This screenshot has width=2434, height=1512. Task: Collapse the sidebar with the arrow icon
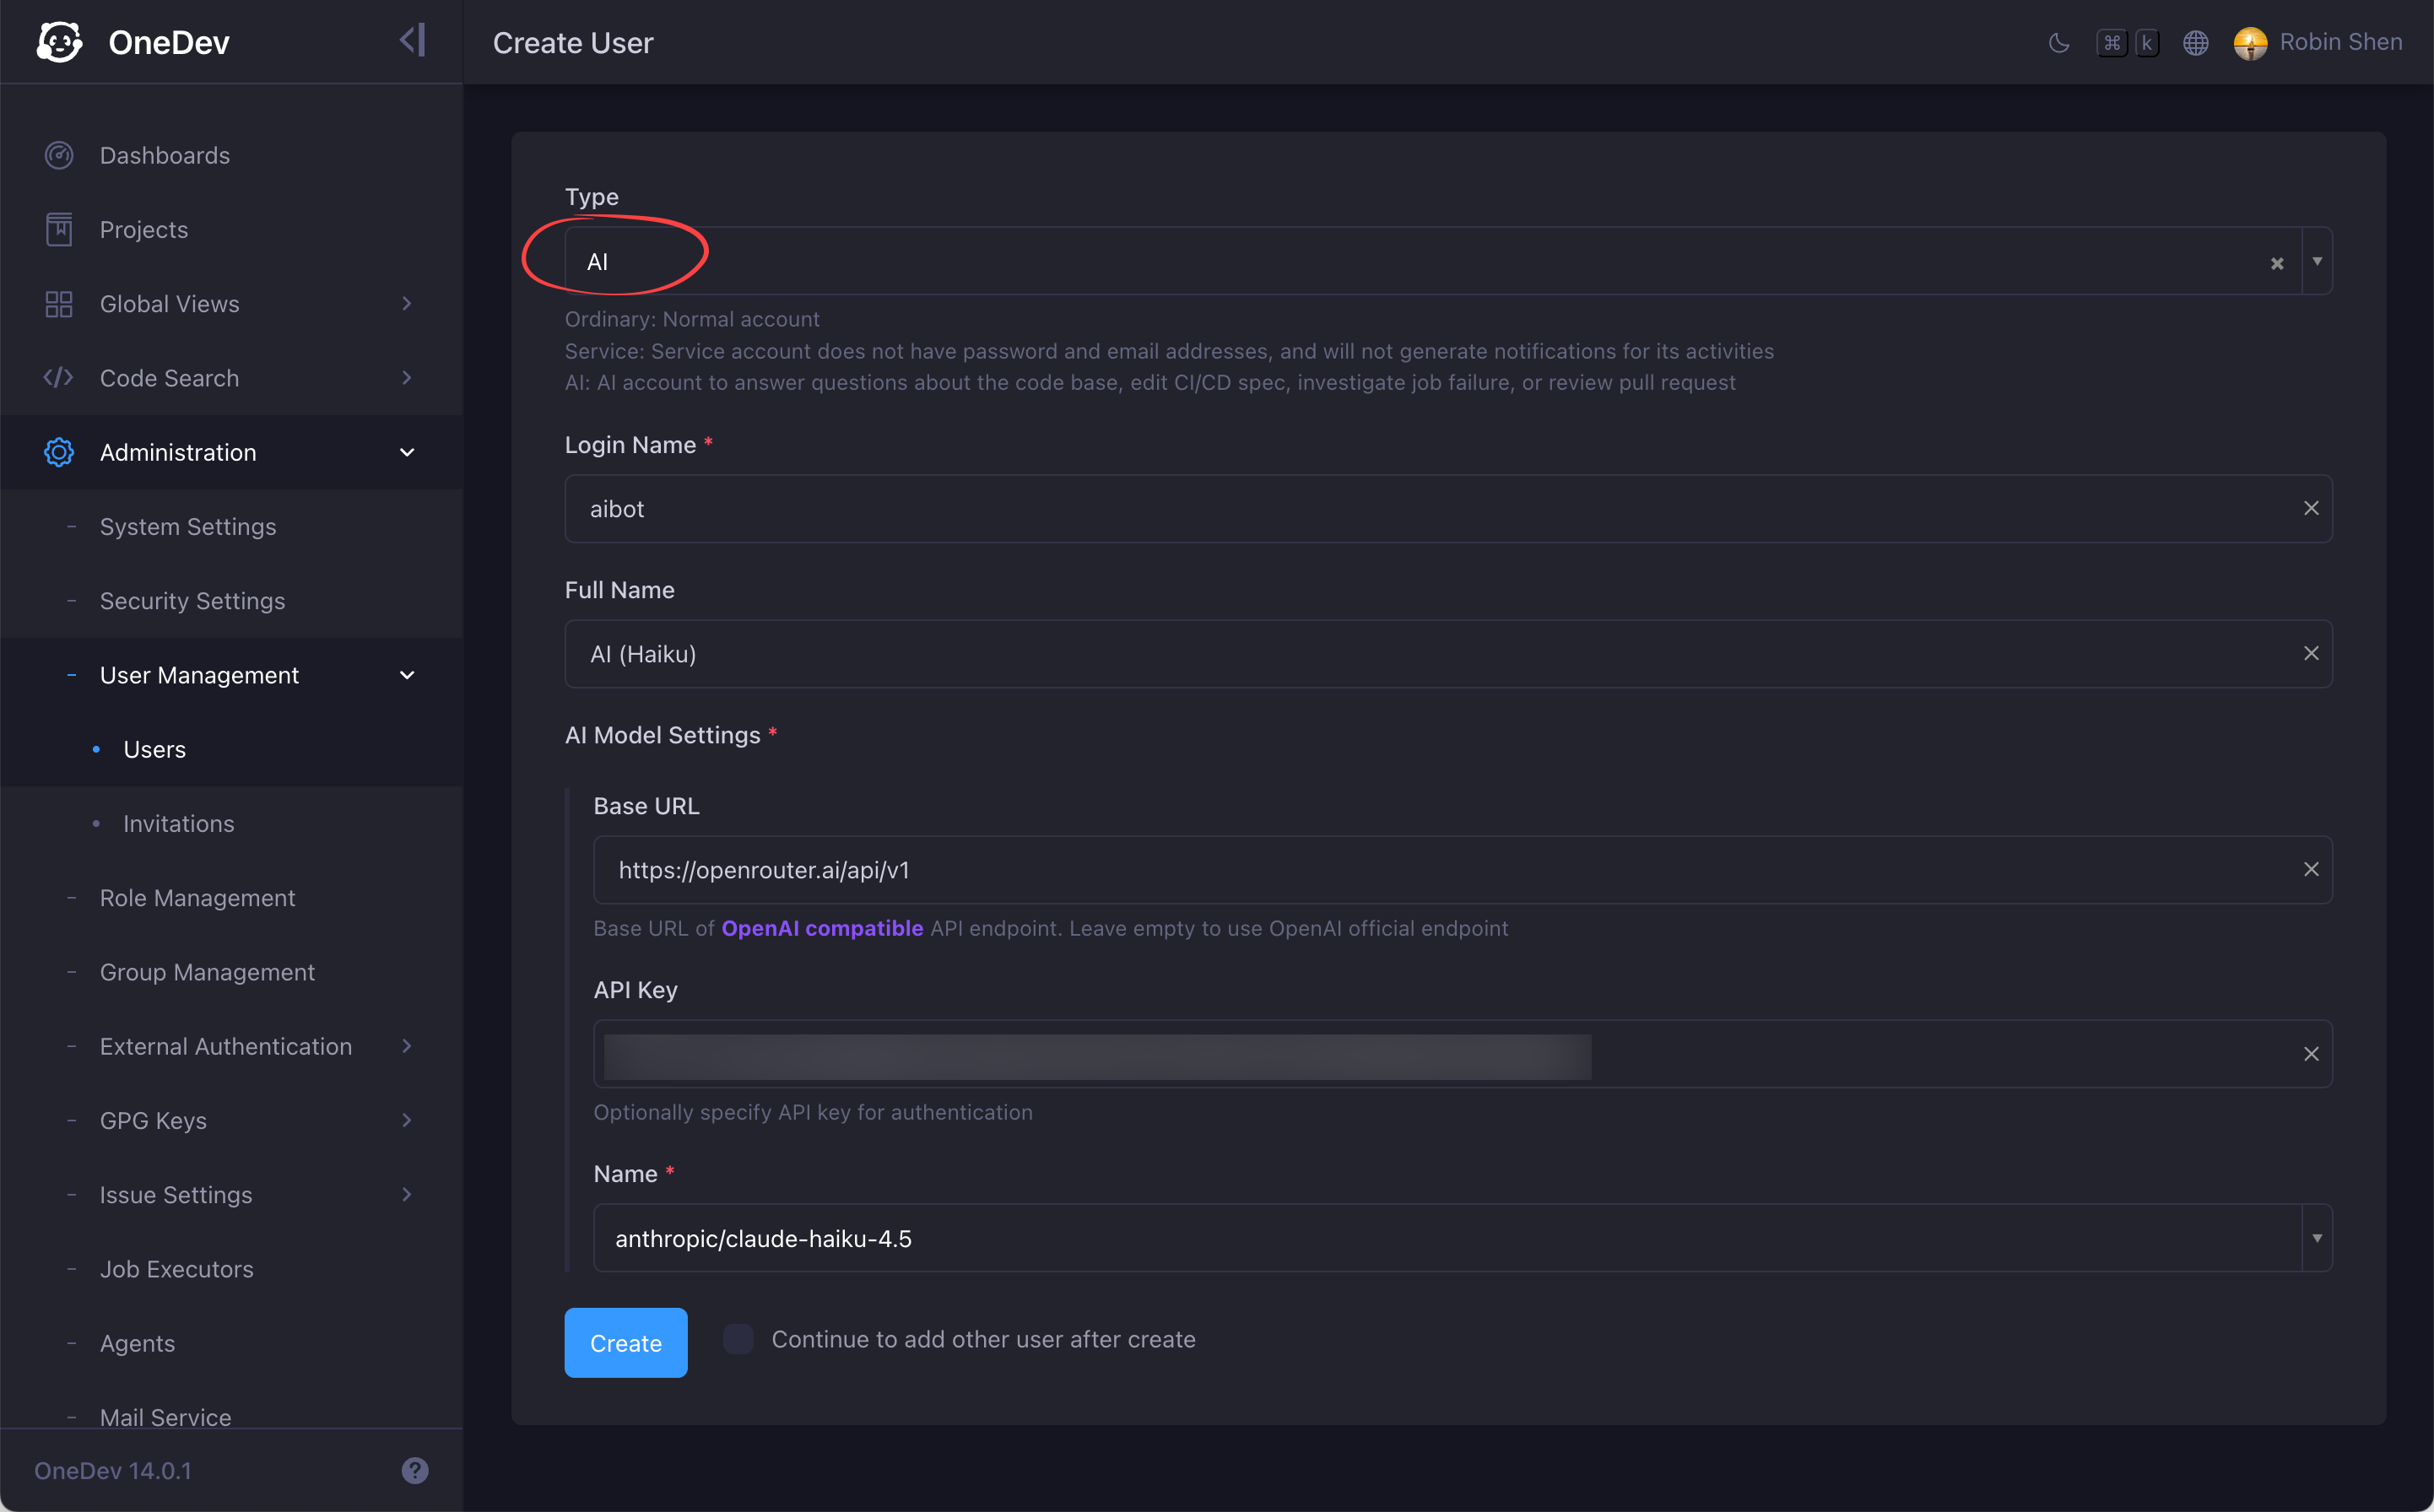(412, 40)
